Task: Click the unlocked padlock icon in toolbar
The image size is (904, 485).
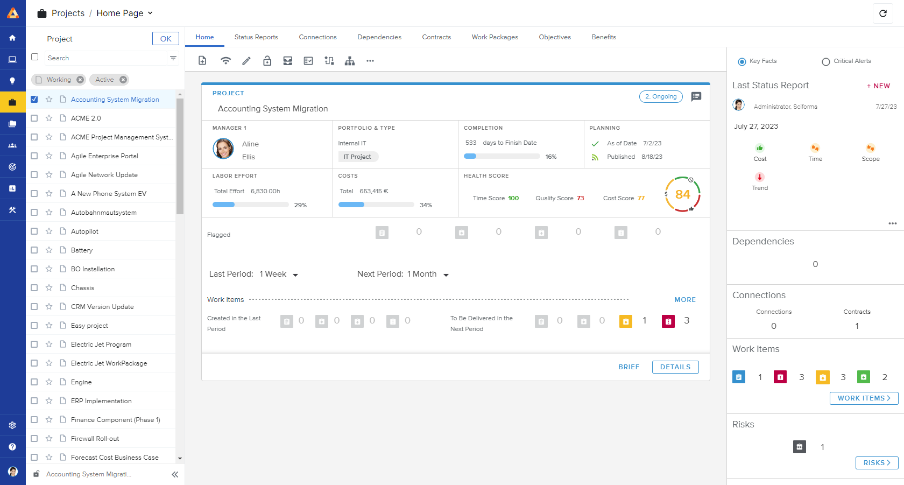Action: pos(267,61)
